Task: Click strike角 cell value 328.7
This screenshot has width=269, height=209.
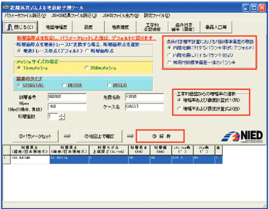Action: click(x=182, y=159)
